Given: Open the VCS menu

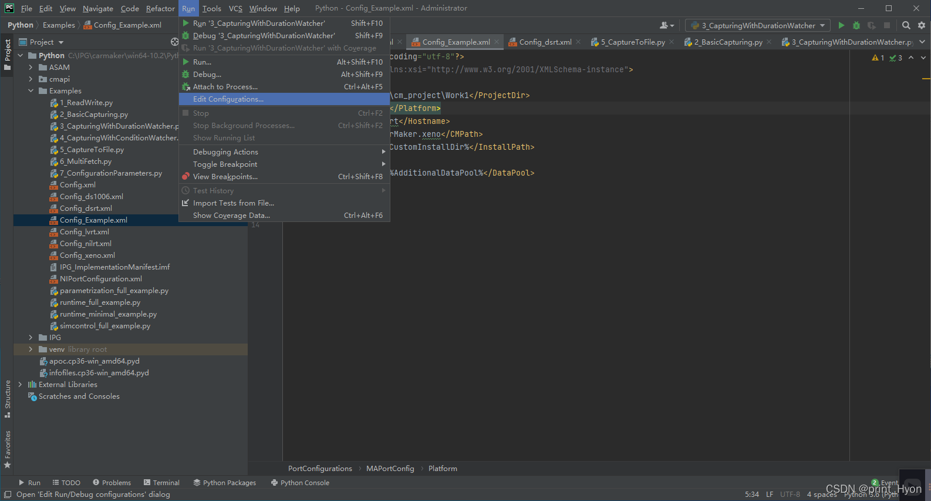Looking at the screenshot, I should [x=235, y=8].
